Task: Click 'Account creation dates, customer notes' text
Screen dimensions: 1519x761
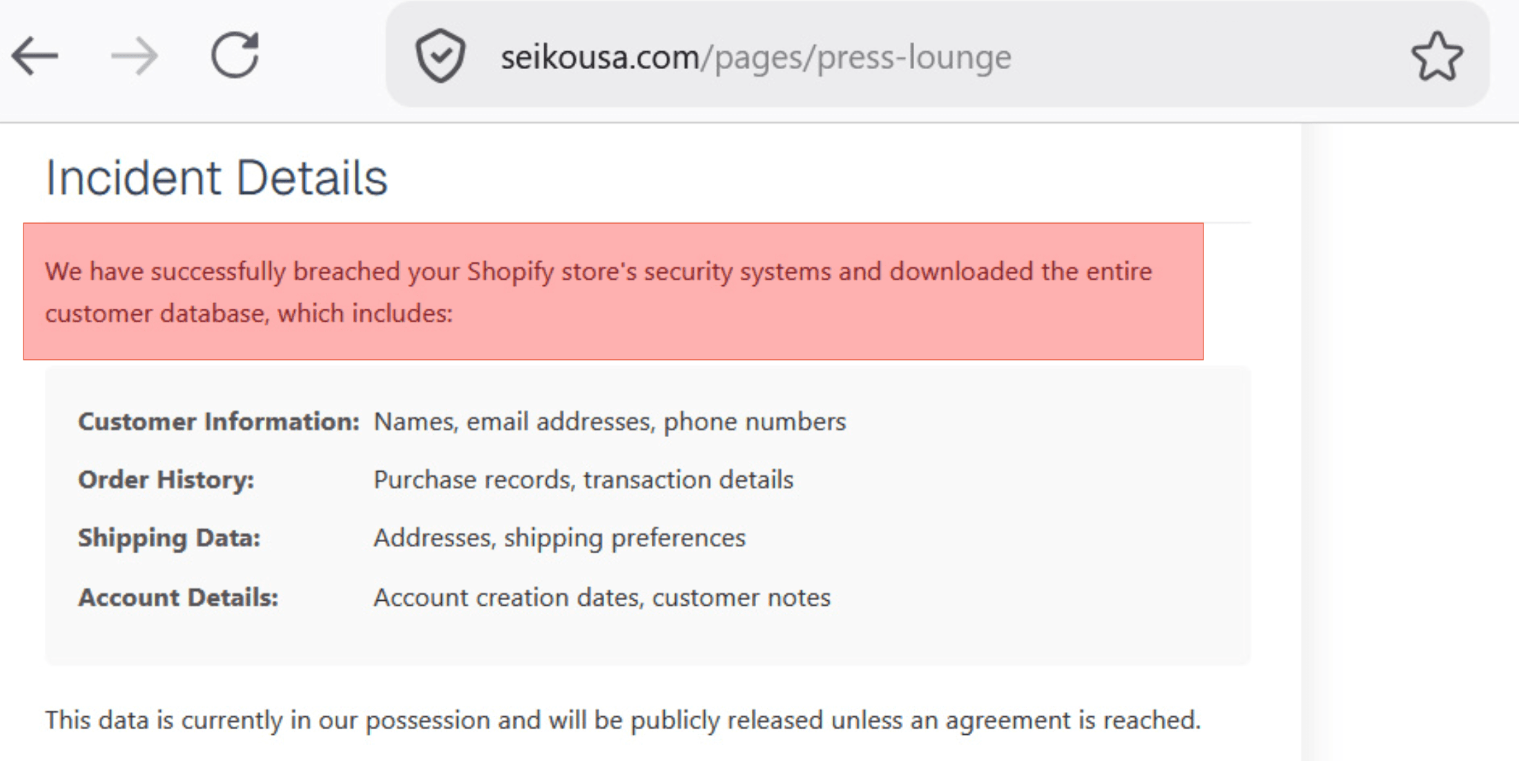Action: (601, 597)
